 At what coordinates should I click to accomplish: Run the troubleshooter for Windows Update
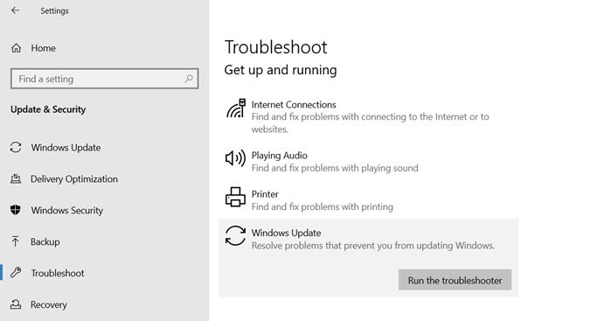tap(455, 280)
